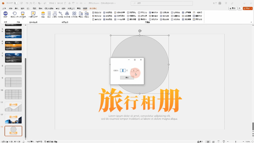Click the 深色背景 tool button

(187, 19)
